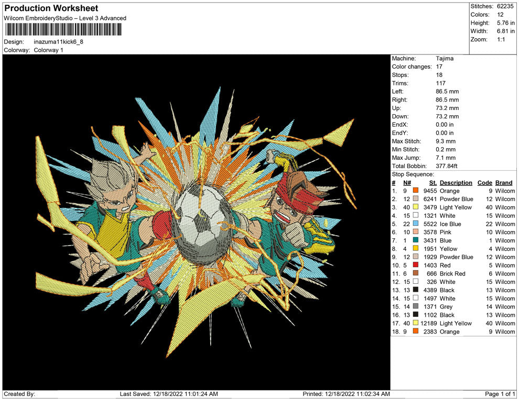519x399 pixels.
Task: Select the Brick Red color swatch
Action: 416,274
